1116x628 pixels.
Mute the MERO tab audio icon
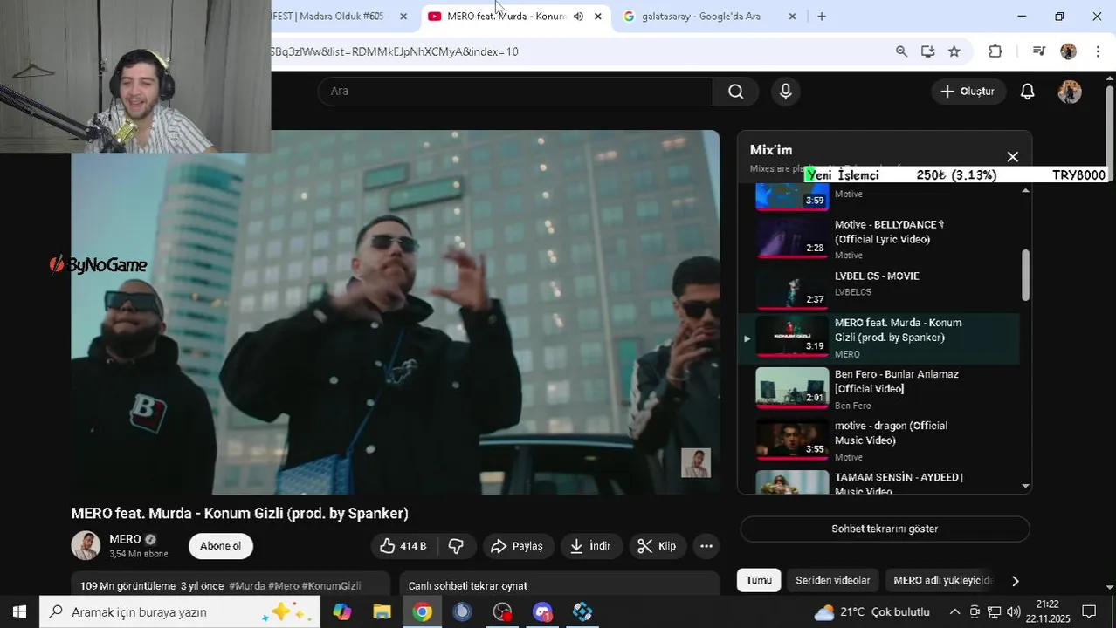coord(578,17)
